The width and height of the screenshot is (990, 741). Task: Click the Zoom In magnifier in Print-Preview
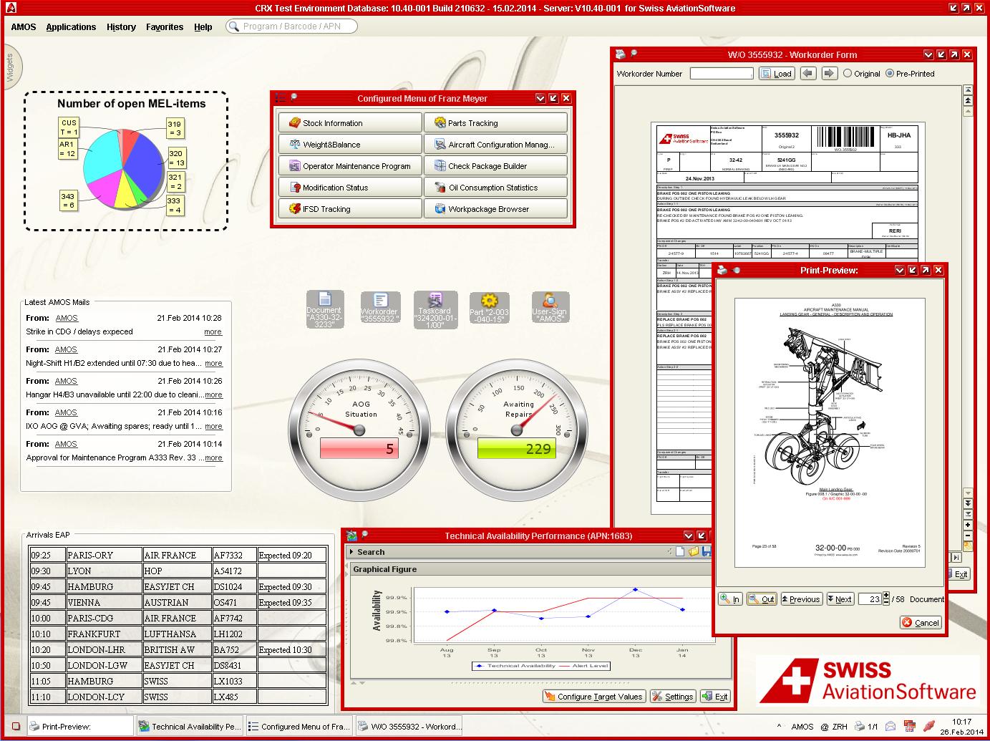click(729, 599)
